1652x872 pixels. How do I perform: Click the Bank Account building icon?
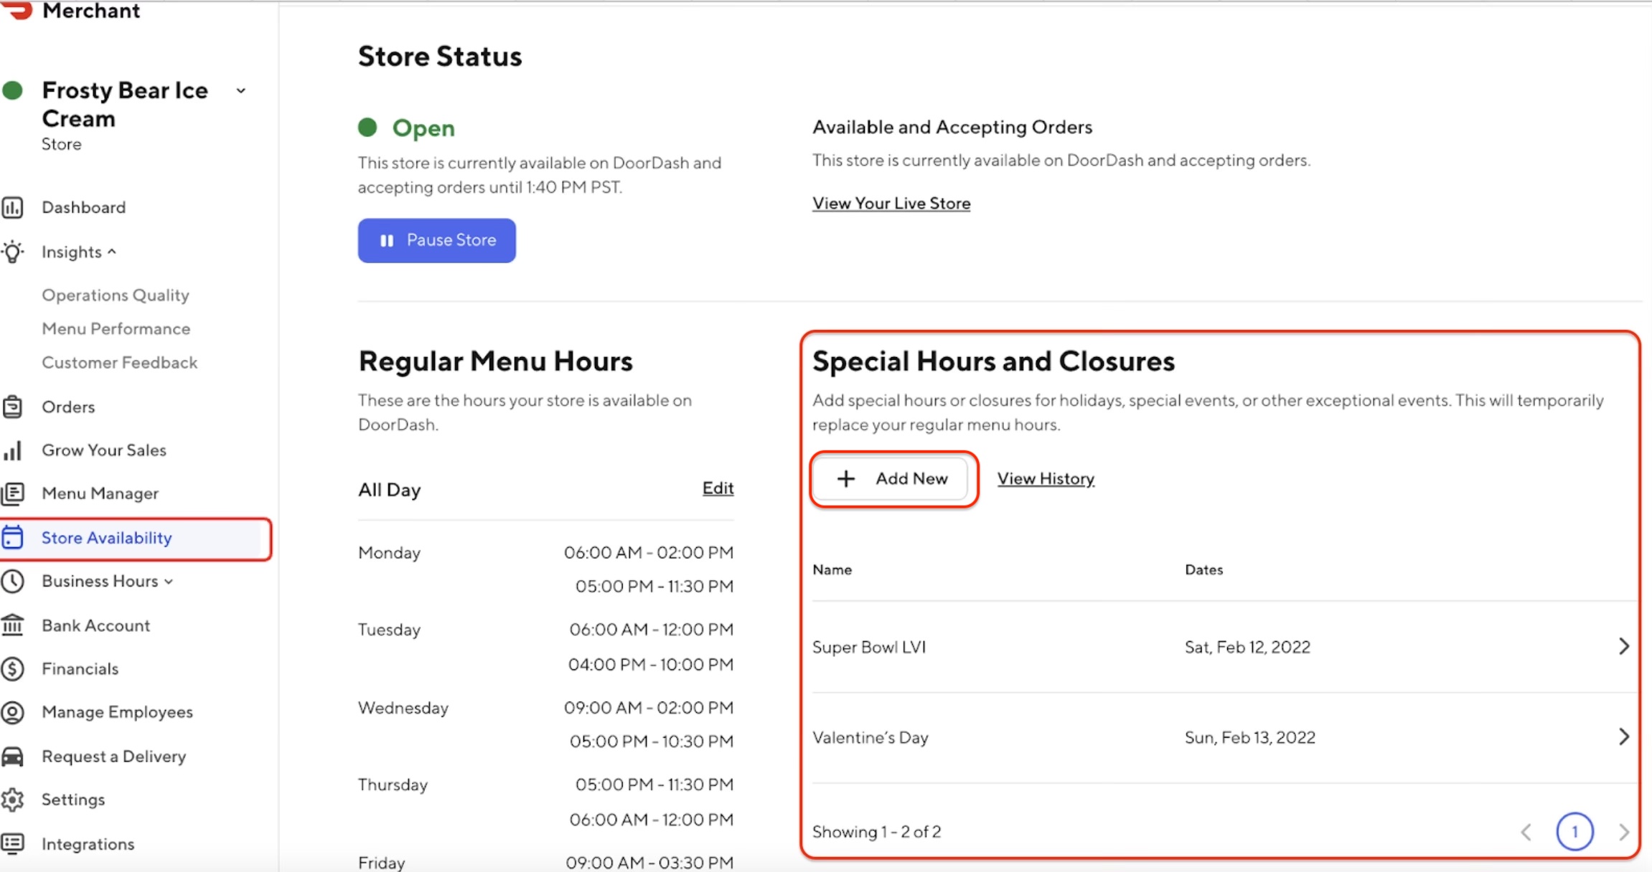pyautogui.click(x=12, y=625)
